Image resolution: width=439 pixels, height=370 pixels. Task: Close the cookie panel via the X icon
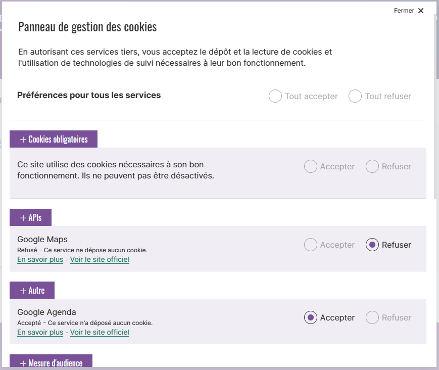pos(420,11)
